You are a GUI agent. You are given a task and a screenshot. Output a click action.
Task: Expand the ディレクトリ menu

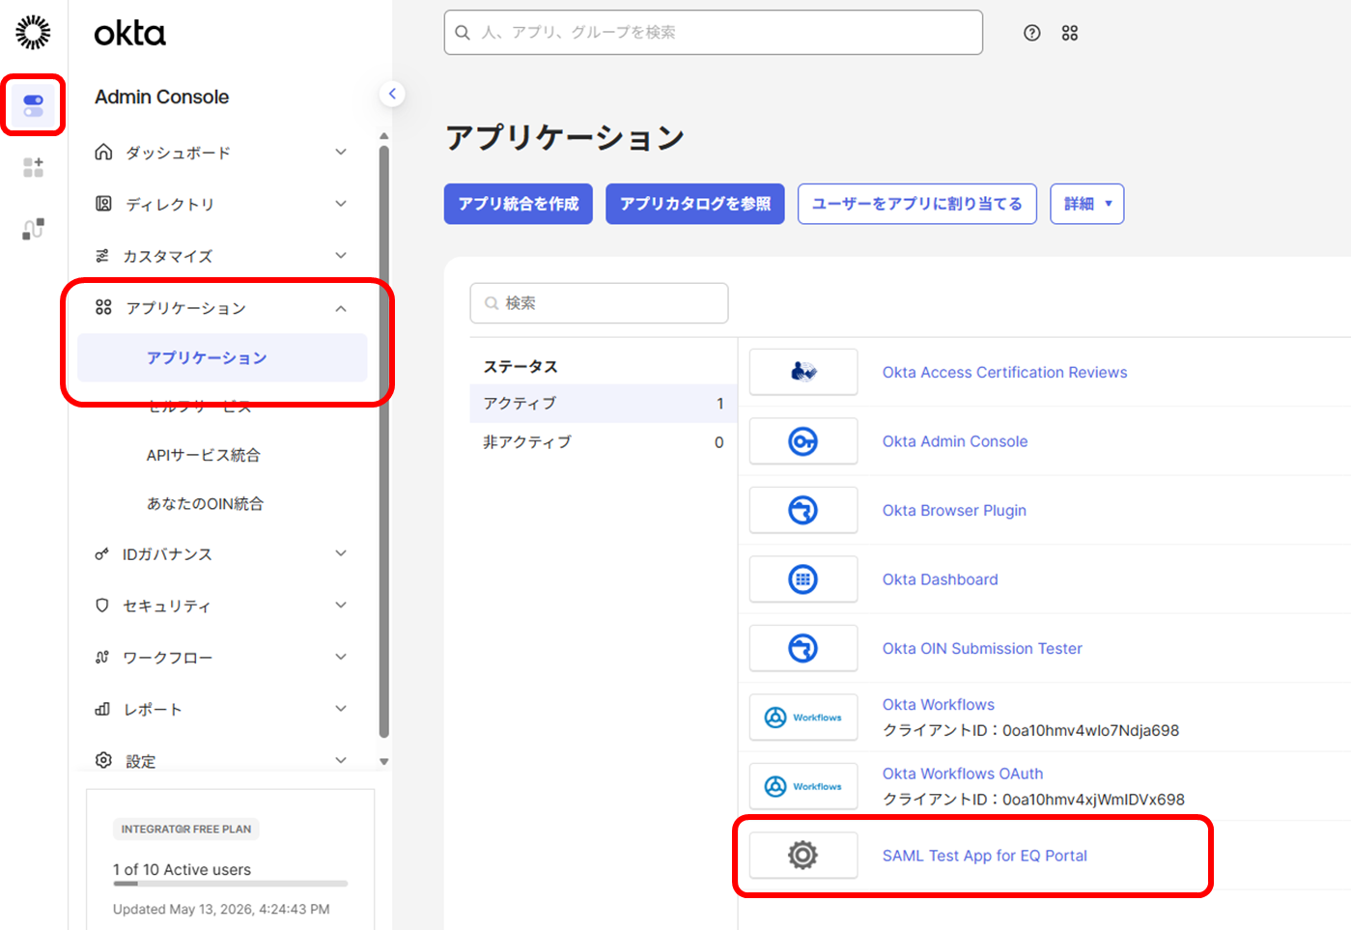coord(221,204)
